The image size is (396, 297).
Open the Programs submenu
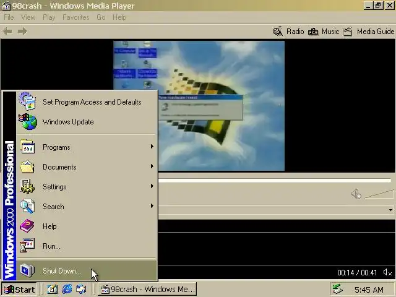click(x=87, y=147)
